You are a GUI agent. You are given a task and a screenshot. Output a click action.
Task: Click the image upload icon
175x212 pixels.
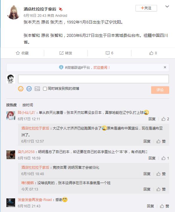pos(37,89)
